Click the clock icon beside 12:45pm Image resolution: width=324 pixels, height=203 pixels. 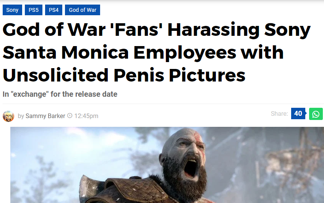(x=70, y=116)
